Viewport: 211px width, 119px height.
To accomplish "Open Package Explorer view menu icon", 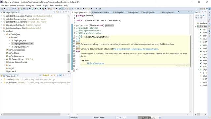I will pyautogui.click(x=63, y=12).
